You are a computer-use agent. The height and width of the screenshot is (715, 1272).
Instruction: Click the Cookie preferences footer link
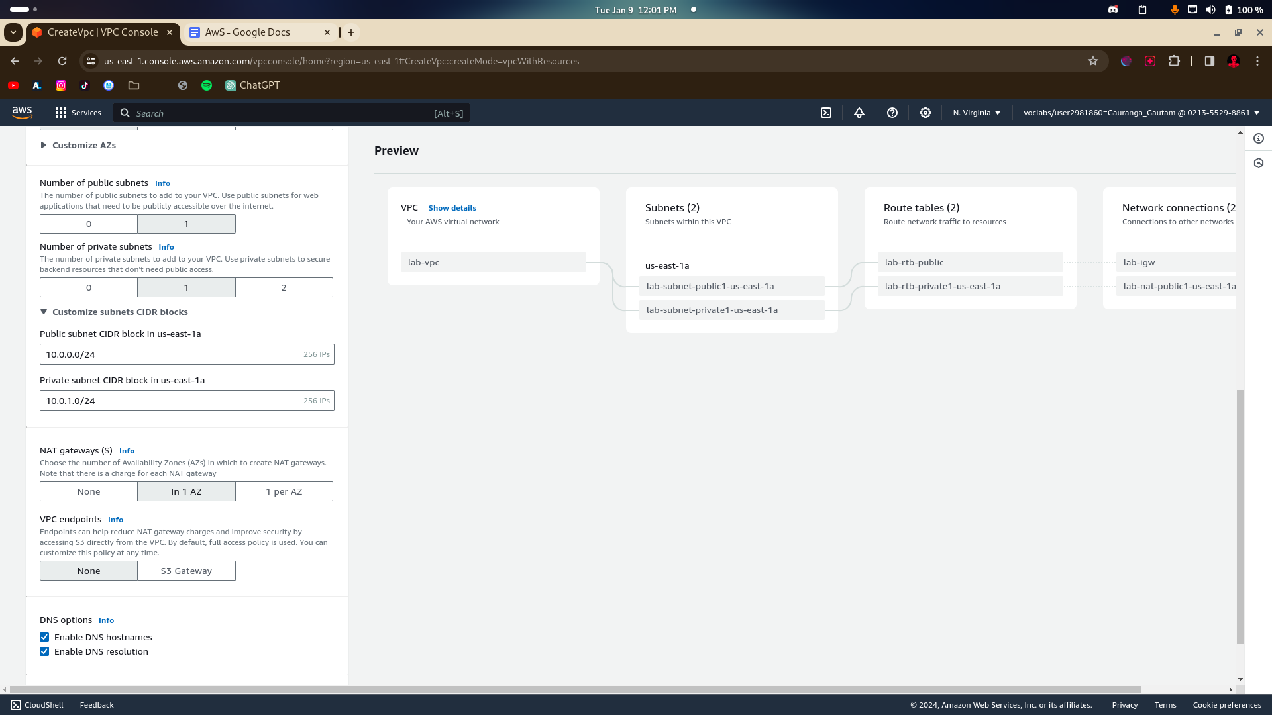click(1226, 705)
